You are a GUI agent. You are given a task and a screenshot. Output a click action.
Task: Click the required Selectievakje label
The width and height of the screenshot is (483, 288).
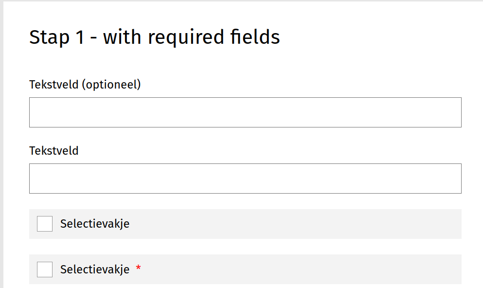[x=94, y=269]
